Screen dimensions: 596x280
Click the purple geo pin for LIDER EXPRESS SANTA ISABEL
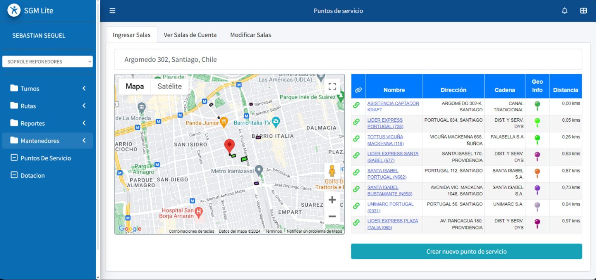[537, 157]
